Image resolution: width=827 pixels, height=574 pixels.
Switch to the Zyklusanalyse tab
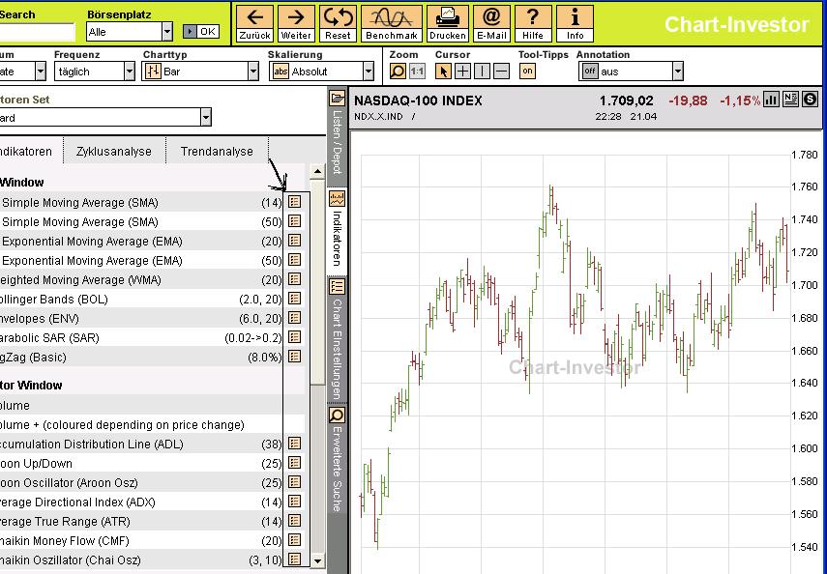coord(114,152)
